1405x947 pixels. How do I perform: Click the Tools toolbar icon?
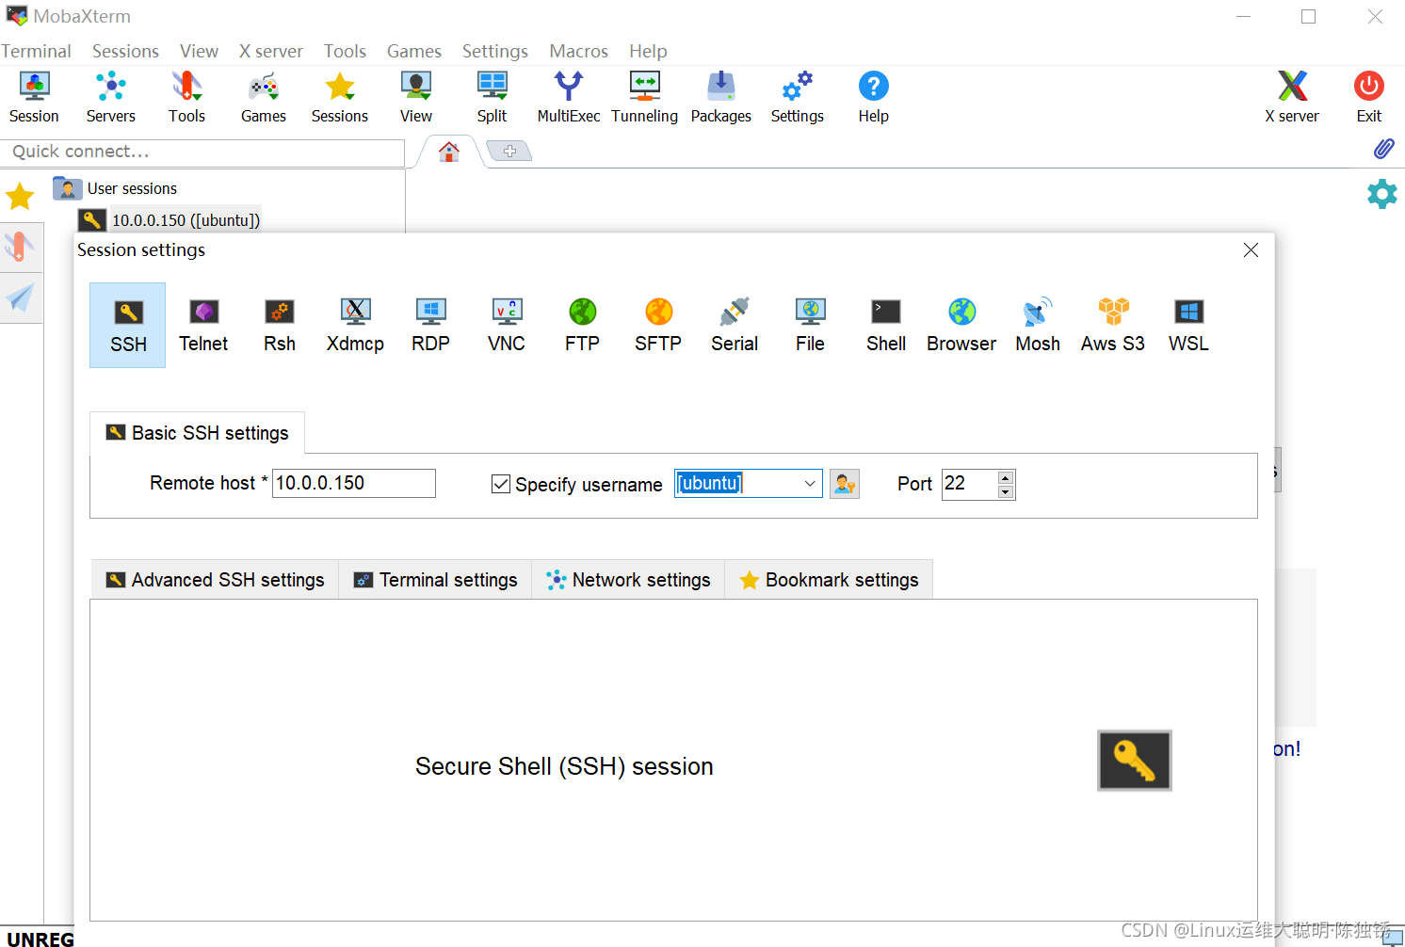tap(186, 97)
